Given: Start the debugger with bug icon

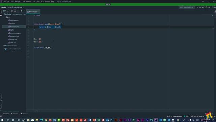Looking at the screenshot, I should 200,7.
